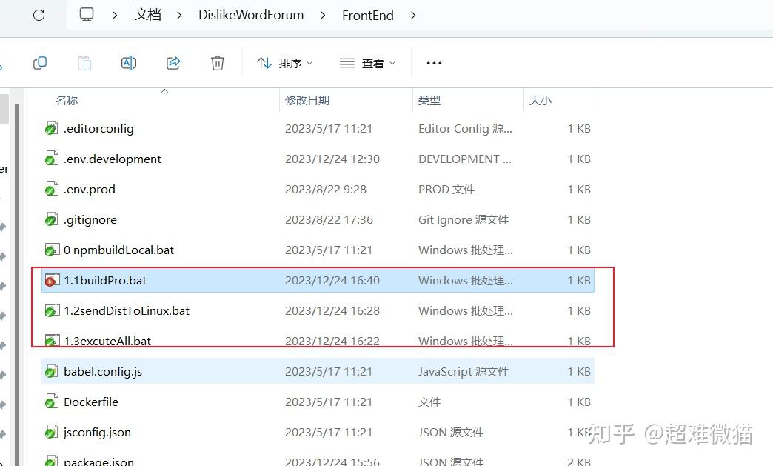This screenshot has width=773, height=466.
Task: Click the Delete trash can icon
Action: [218, 63]
